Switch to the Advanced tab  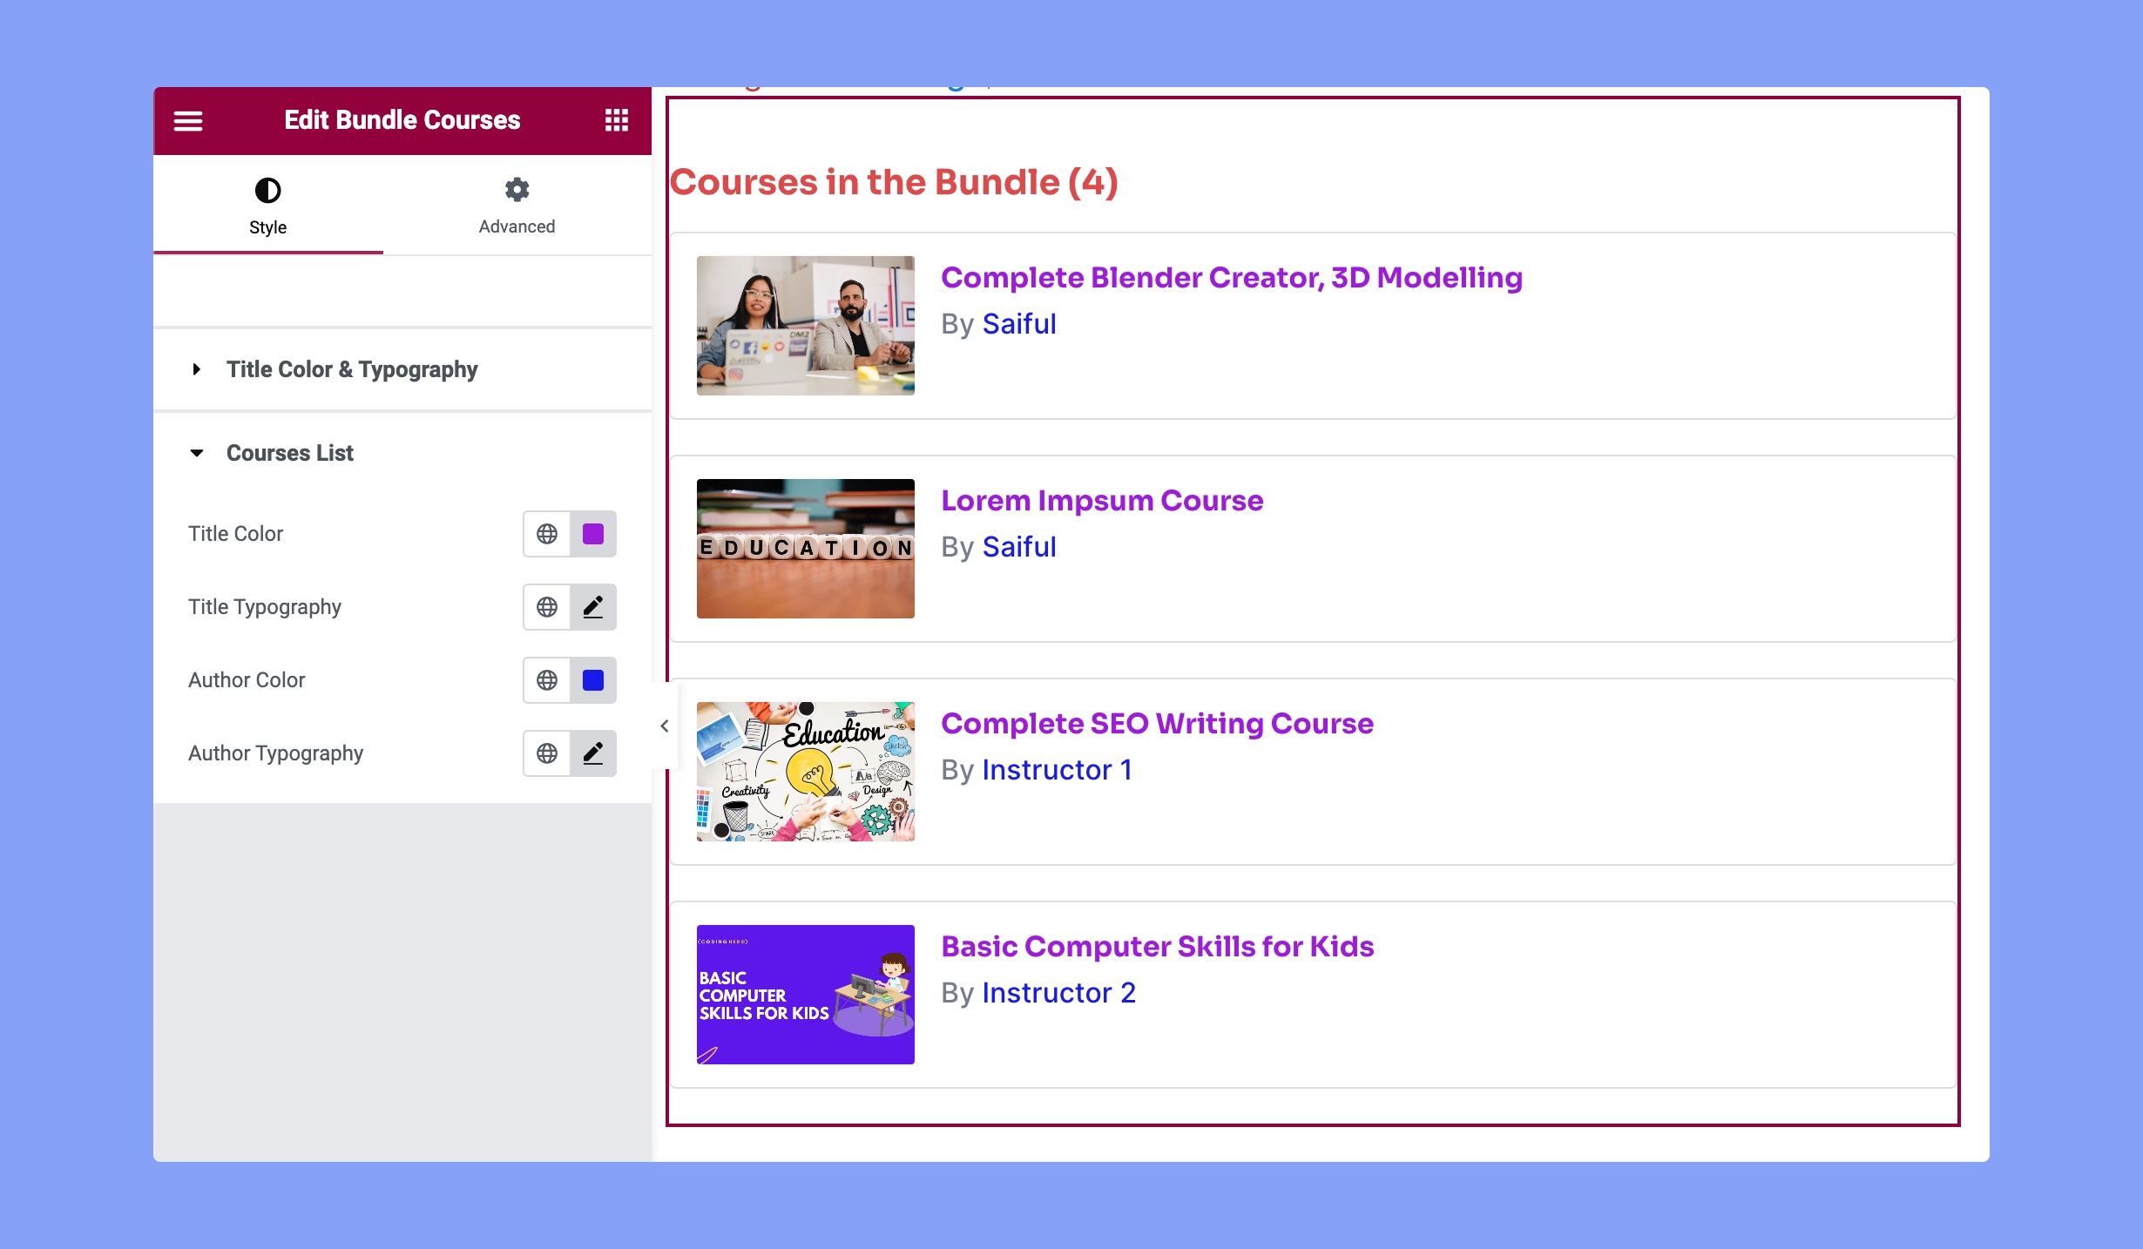point(516,206)
